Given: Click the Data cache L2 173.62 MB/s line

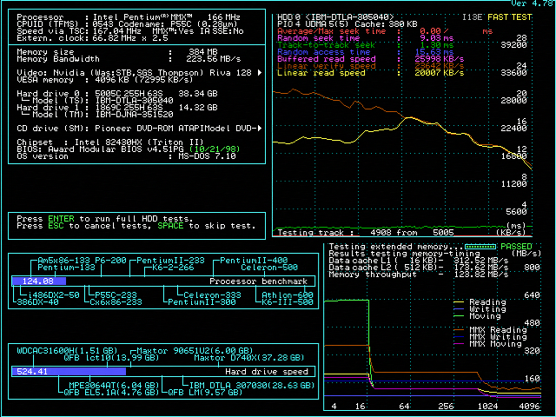Looking at the screenshot, I should click(x=419, y=268).
